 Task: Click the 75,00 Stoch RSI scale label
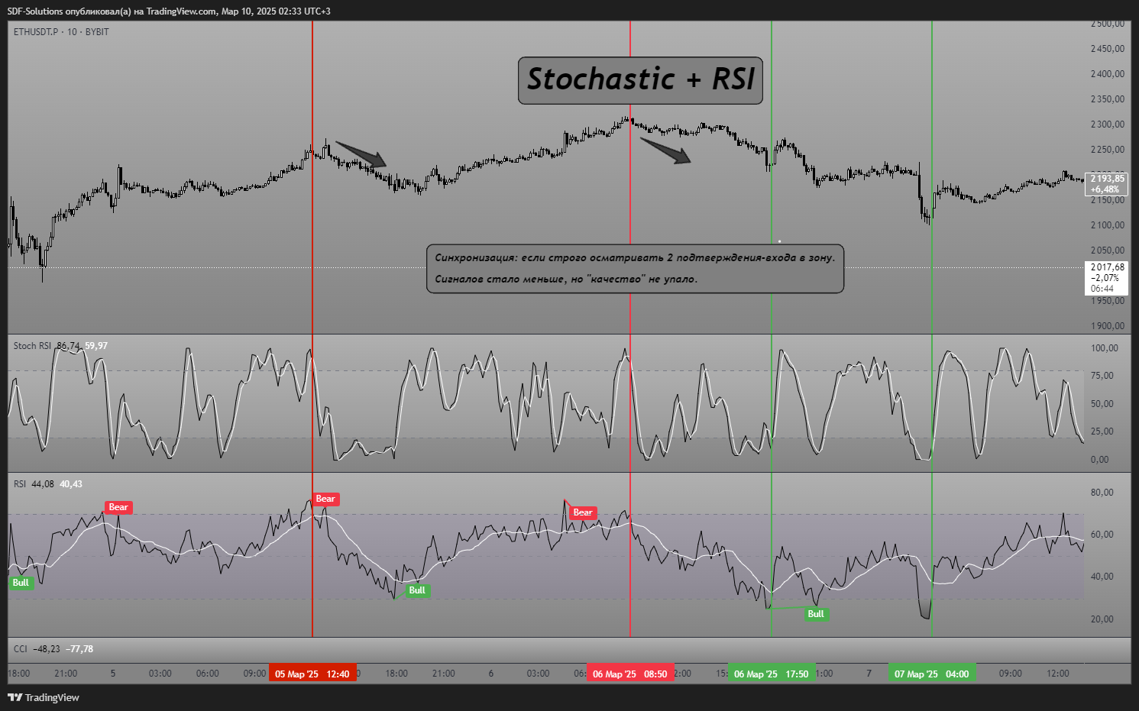click(x=1102, y=376)
